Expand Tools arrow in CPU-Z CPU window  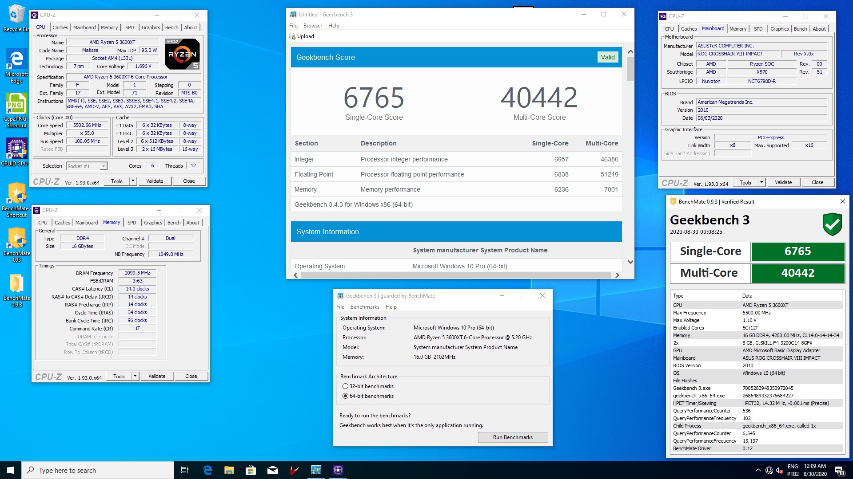pyautogui.click(x=133, y=181)
